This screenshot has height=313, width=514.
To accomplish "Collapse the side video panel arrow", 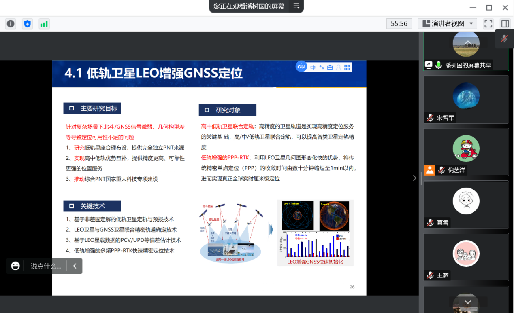I will 414,178.
